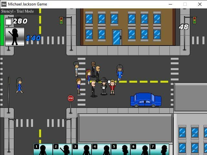Click the green health bar
This screenshot has width=207, height=155.
point(2,30)
